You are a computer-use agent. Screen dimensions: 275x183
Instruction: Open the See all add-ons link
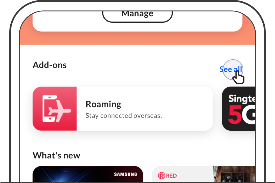pyautogui.click(x=230, y=69)
